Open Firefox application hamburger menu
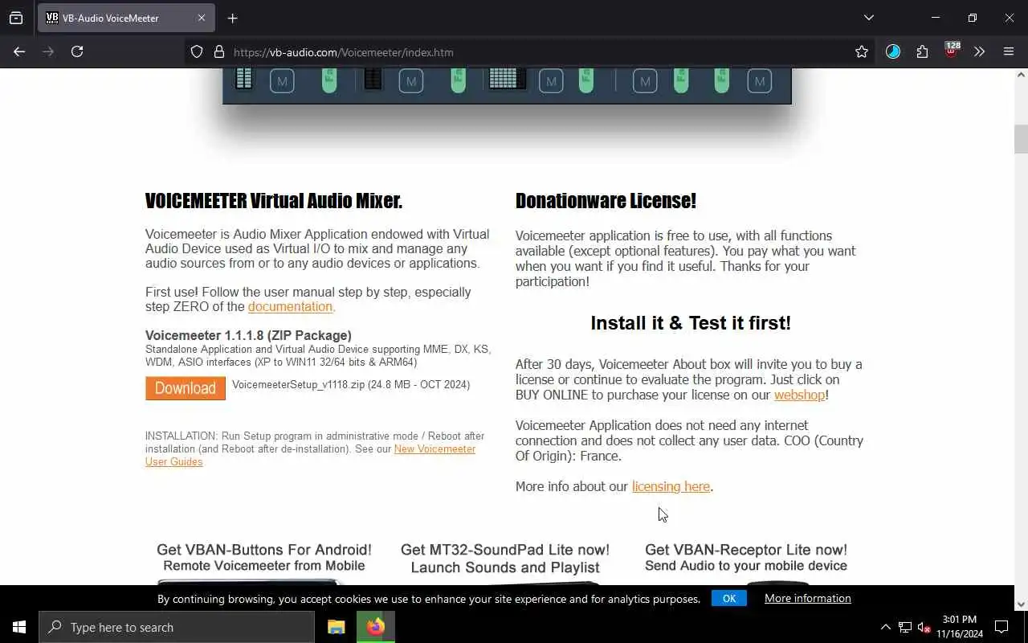 [x=1009, y=51]
